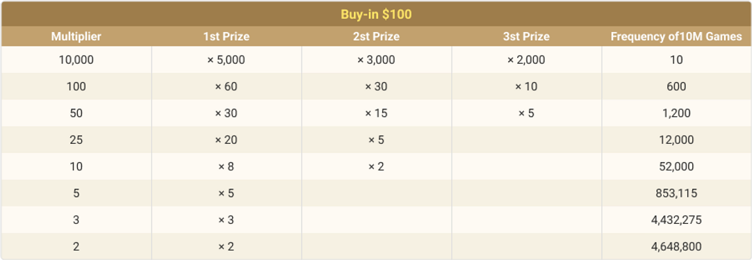Image resolution: width=752 pixels, height=260 pixels.
Task: Click the frequency value 1,200
Action: (676, 114)
